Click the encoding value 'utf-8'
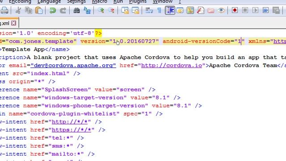 coord(82,33)
